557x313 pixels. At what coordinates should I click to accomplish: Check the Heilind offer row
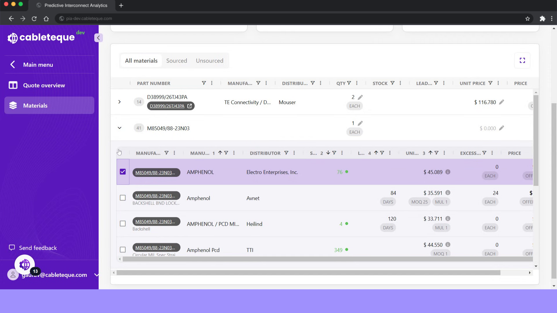pyautogui.click(x=123, y=224)
